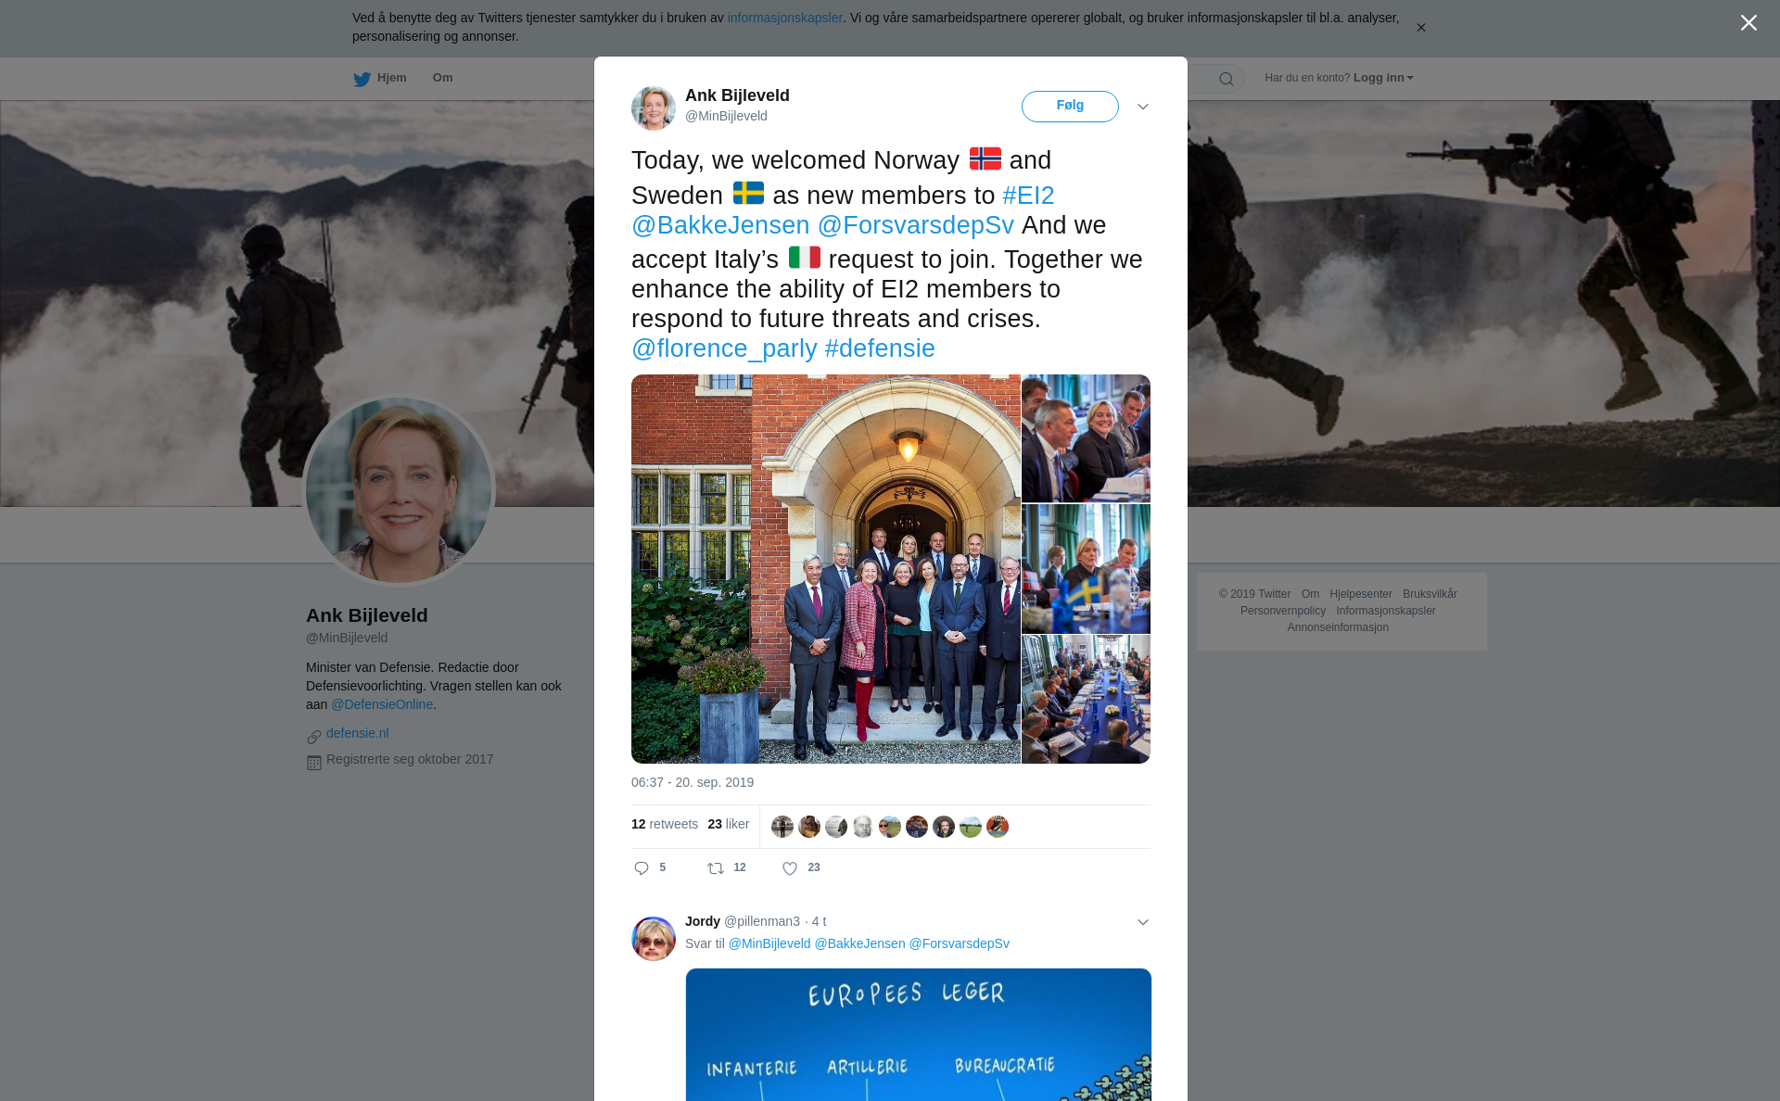Image resolution: width=1780 pixels, height=1101 pixels.
Task: Open Ank Bijleveld's avatar in tweet header
Action: [x=654, y=108]
